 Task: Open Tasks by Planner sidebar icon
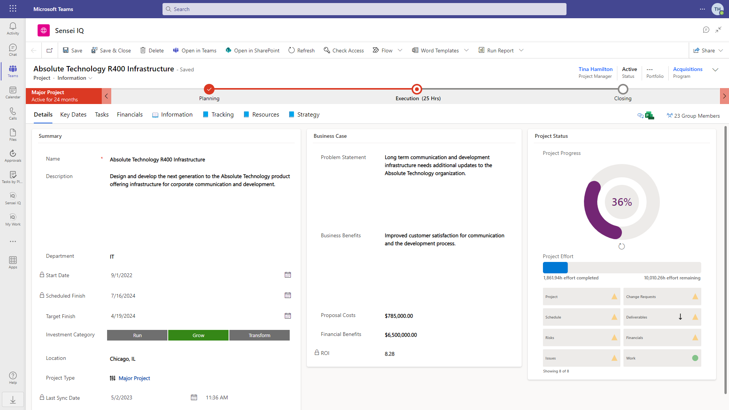13,177
